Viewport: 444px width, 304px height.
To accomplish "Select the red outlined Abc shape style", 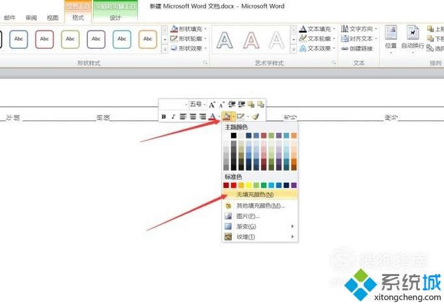I will (44, 39).
